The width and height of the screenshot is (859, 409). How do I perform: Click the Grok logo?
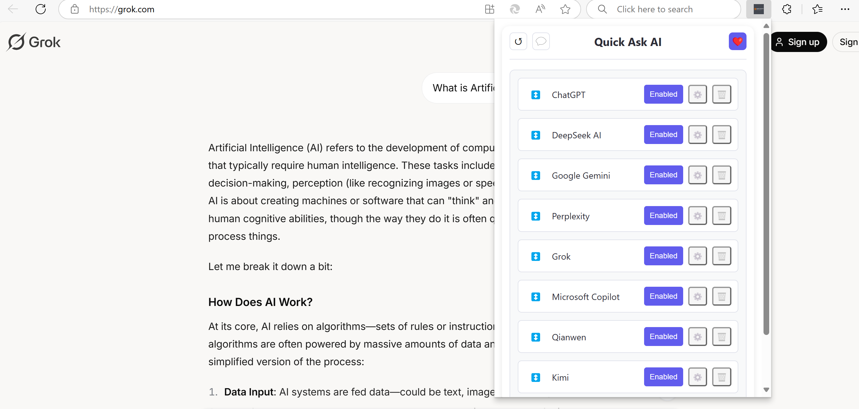[x=33, y=42]
